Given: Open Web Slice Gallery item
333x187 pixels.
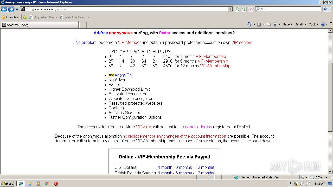Looking at the screenshot, I should (x=73, y=17).
